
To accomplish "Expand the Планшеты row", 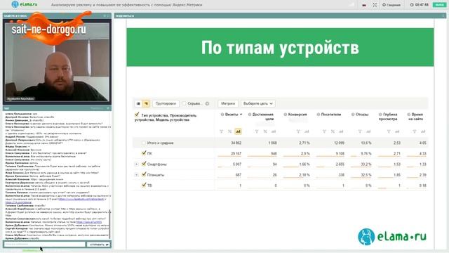I will pyautogui.click(x=136, y=175).
